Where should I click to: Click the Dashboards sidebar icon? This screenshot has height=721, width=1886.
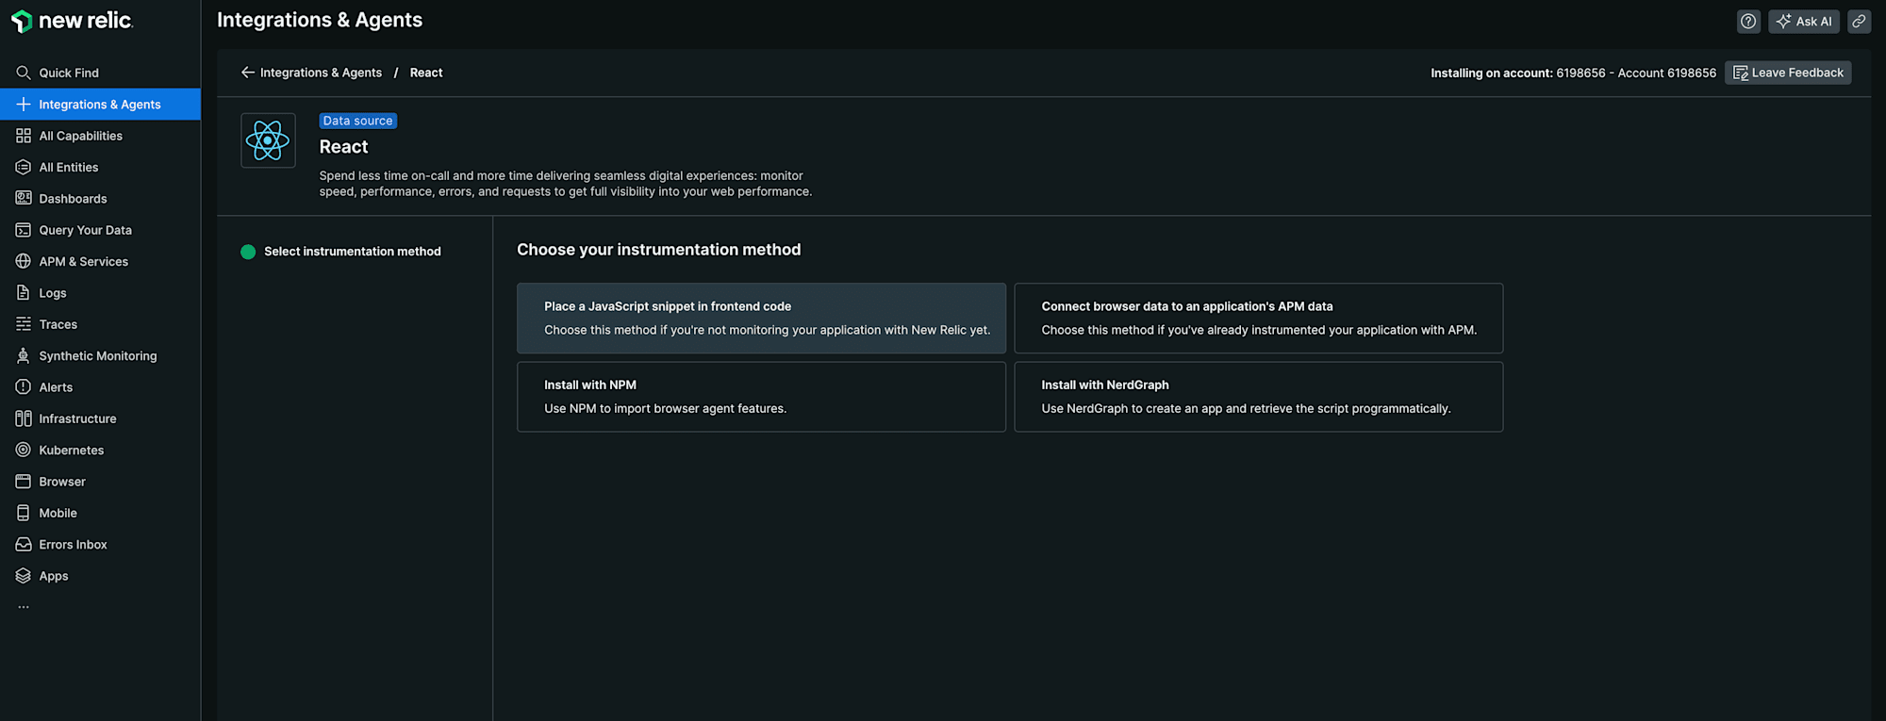(24, 199)
